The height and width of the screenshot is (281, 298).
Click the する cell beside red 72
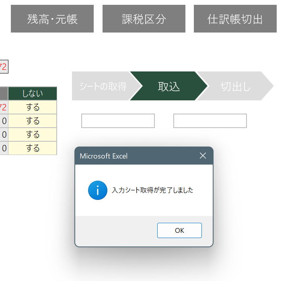[33, 107]
